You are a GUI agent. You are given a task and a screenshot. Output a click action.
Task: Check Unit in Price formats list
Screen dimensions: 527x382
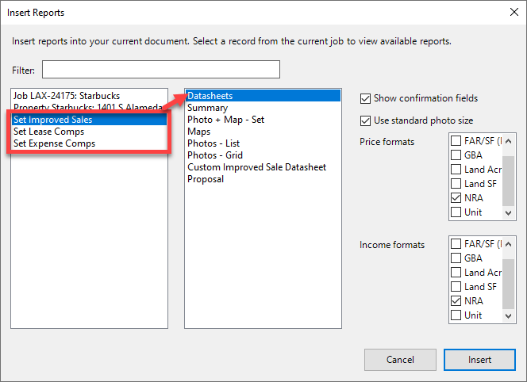[456, 212]
